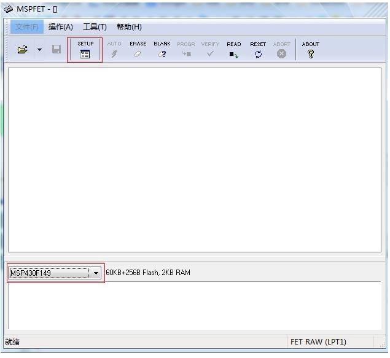Open the 文件(F) menu
The image size is (390, 358).
point(27,26)
